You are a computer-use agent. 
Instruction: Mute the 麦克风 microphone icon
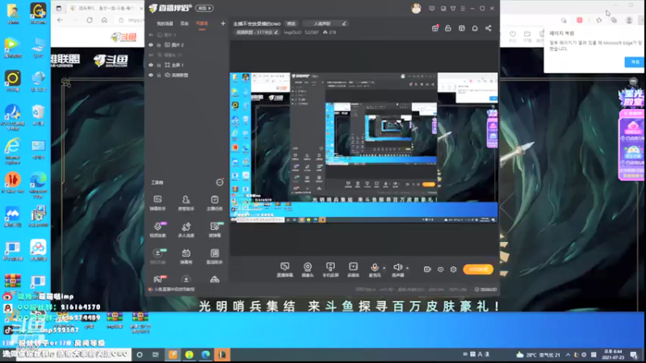pyautogui.click(x=375, y=269)
